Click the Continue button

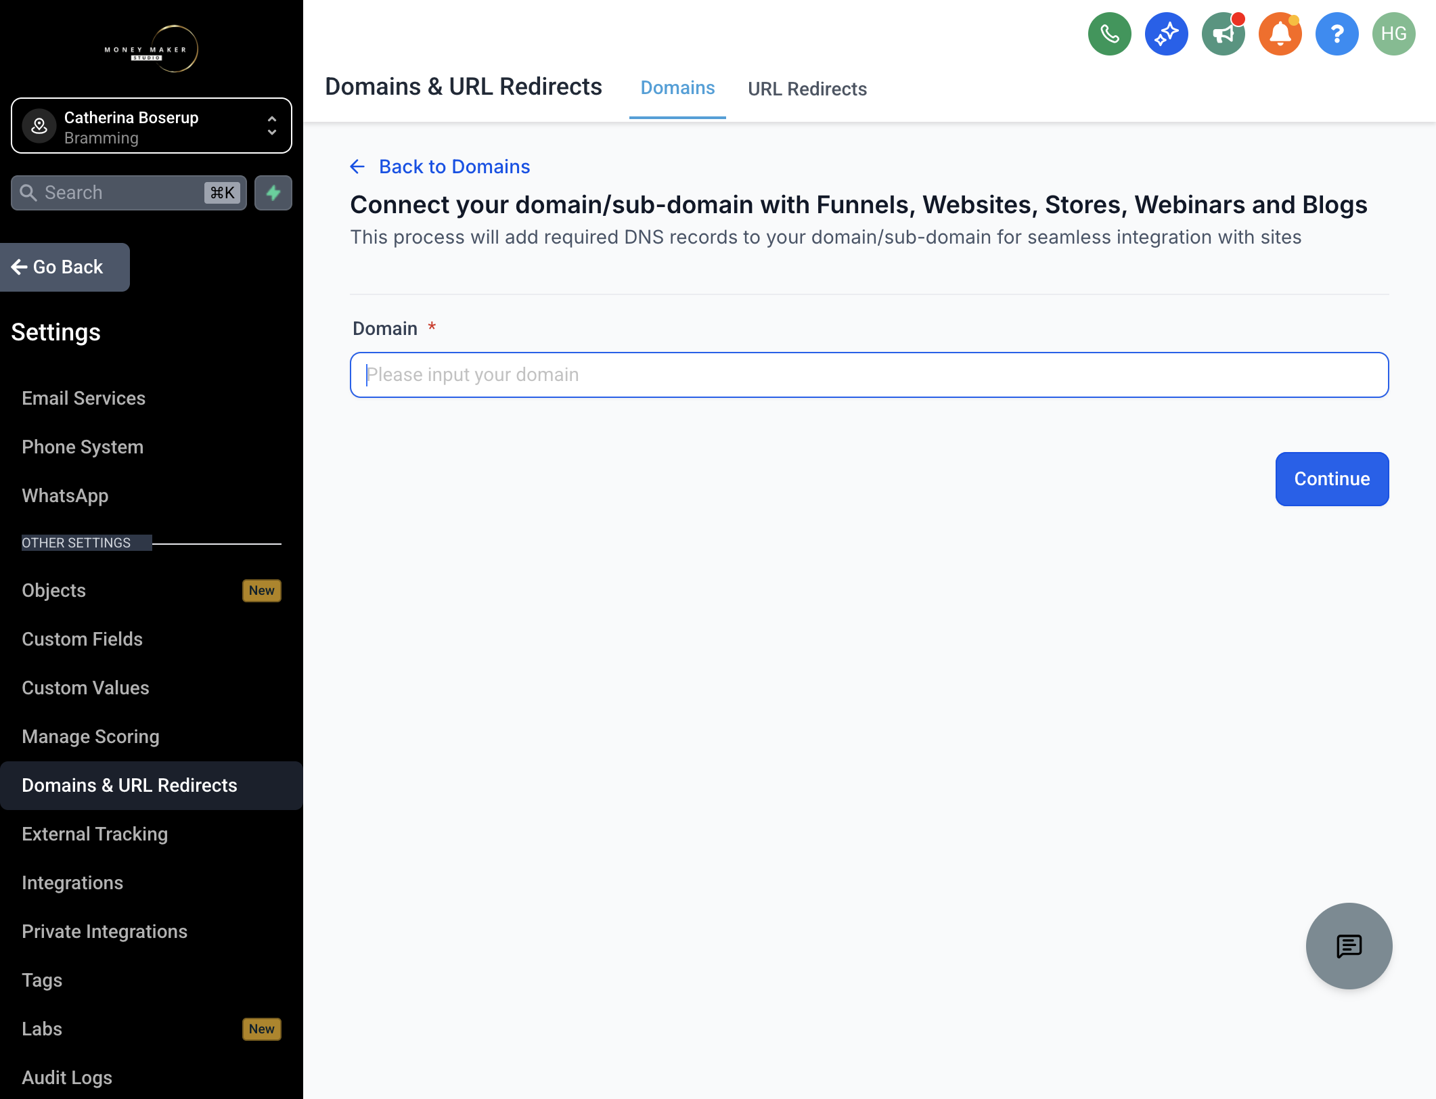click(1332, 479)
